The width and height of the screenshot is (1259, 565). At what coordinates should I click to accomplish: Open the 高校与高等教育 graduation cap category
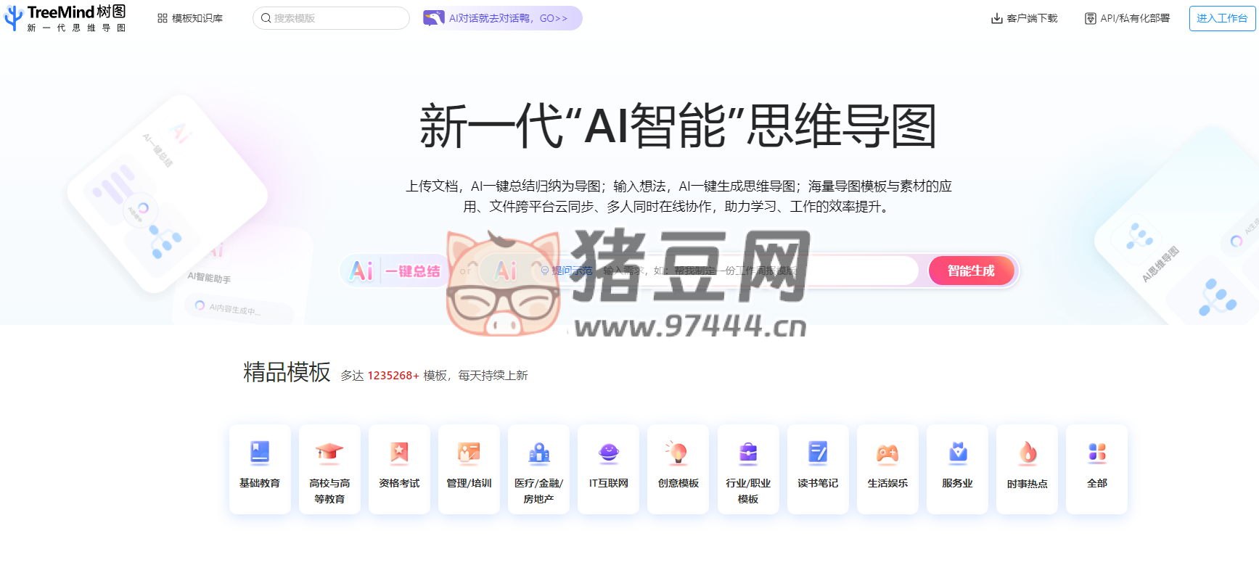click(329, 469)
